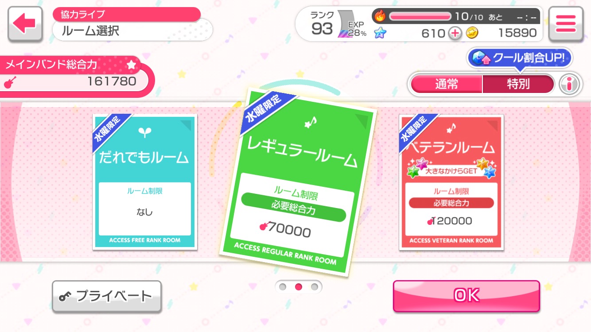
Task: Select the middle page indicator dot
Action: [299, 287]
